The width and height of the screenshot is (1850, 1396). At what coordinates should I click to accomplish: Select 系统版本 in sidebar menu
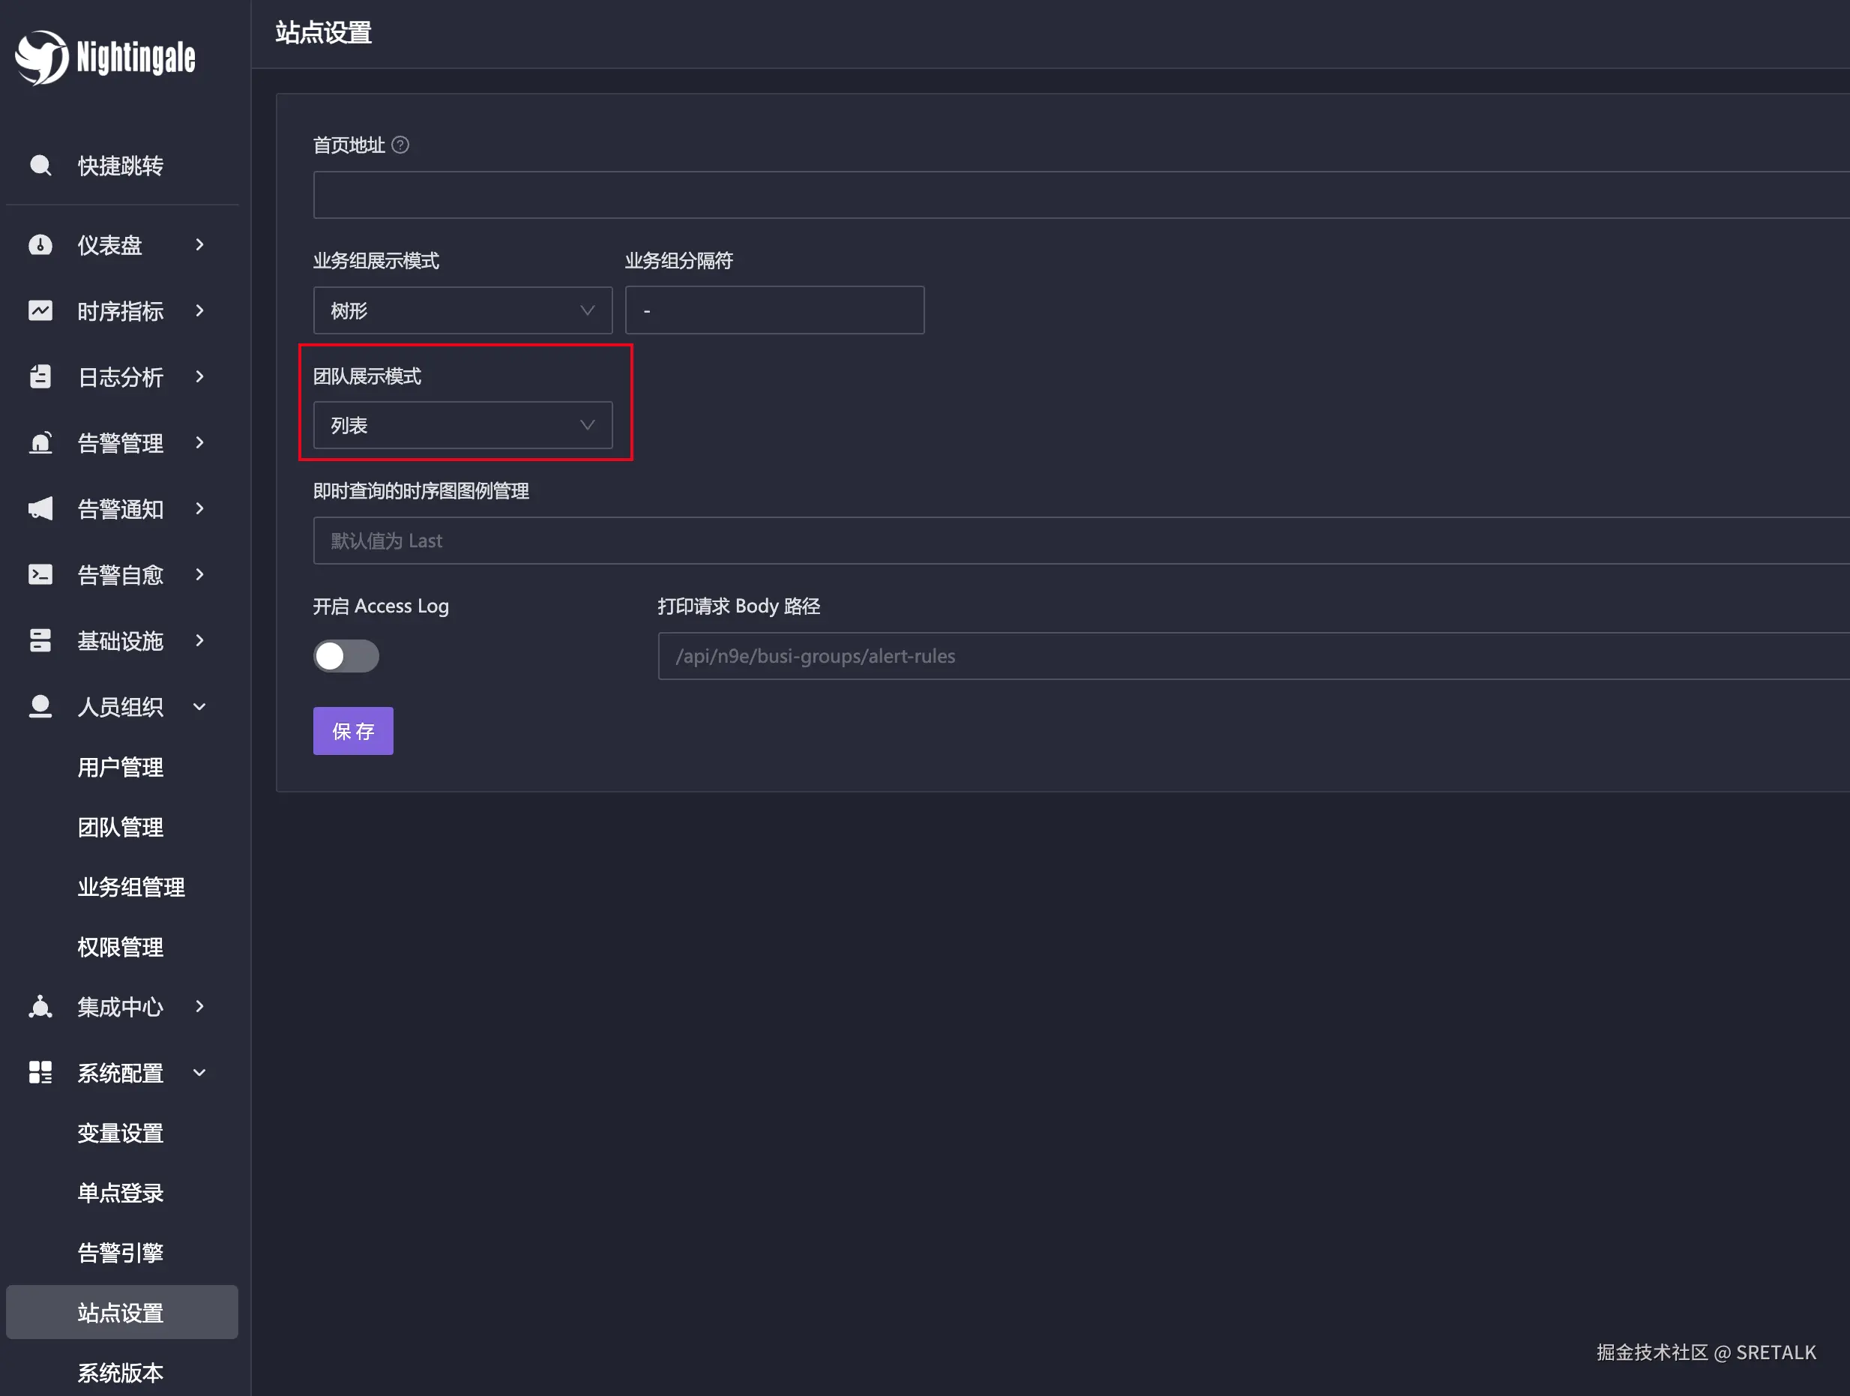pos(121,1373)
